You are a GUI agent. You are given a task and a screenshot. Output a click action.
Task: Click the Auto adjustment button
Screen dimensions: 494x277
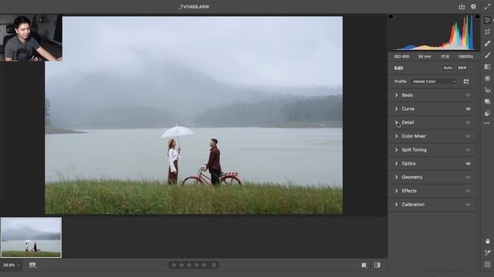448,68
